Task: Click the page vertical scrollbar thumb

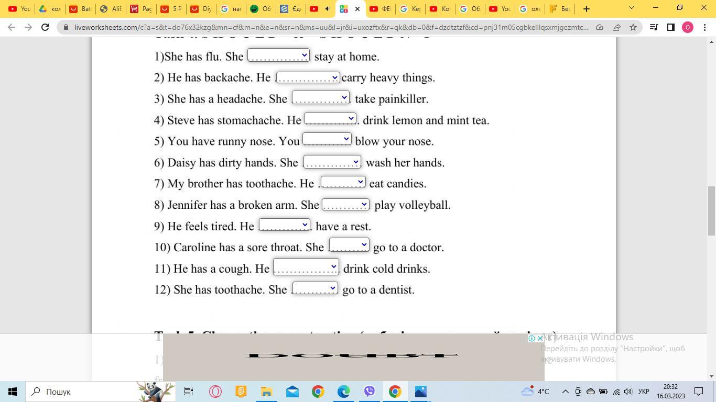Action: [711, 210]
